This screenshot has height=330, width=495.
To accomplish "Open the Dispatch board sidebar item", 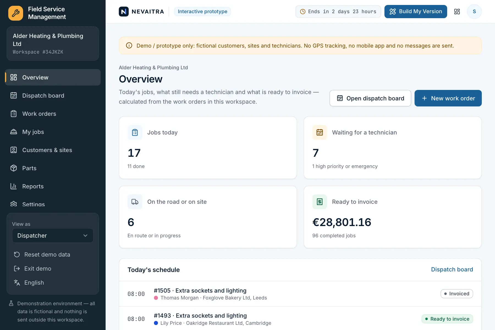I will point(53,95).
